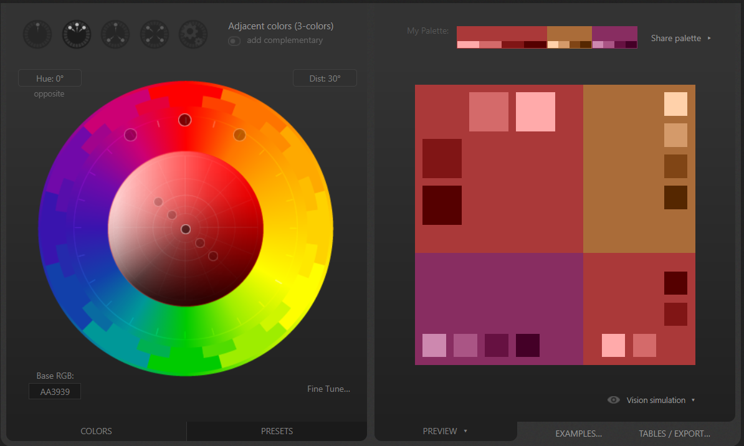Open the Examples tab
Viewport: 744px width, 446px height.
578,434
